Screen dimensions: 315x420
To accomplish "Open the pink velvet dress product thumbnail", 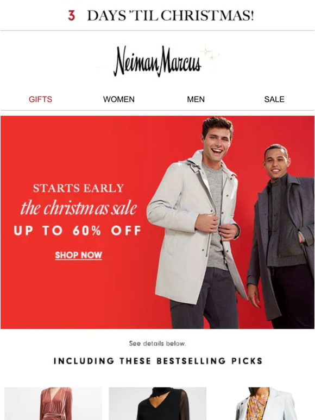I will 53,403.
